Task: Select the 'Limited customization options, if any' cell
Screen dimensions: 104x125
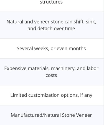Action: [x=52, y=95]
